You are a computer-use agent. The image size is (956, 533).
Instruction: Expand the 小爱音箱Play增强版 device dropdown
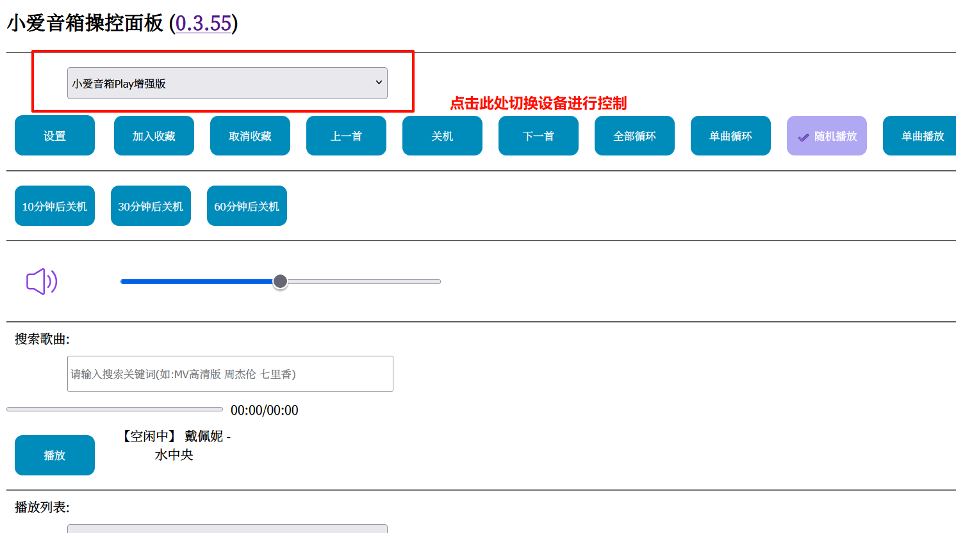coord(227,83)
